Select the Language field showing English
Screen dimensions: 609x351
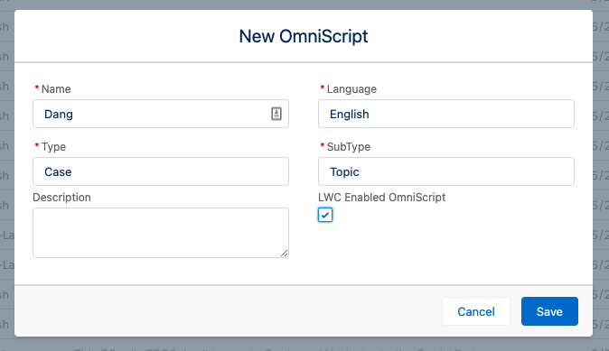445,114
